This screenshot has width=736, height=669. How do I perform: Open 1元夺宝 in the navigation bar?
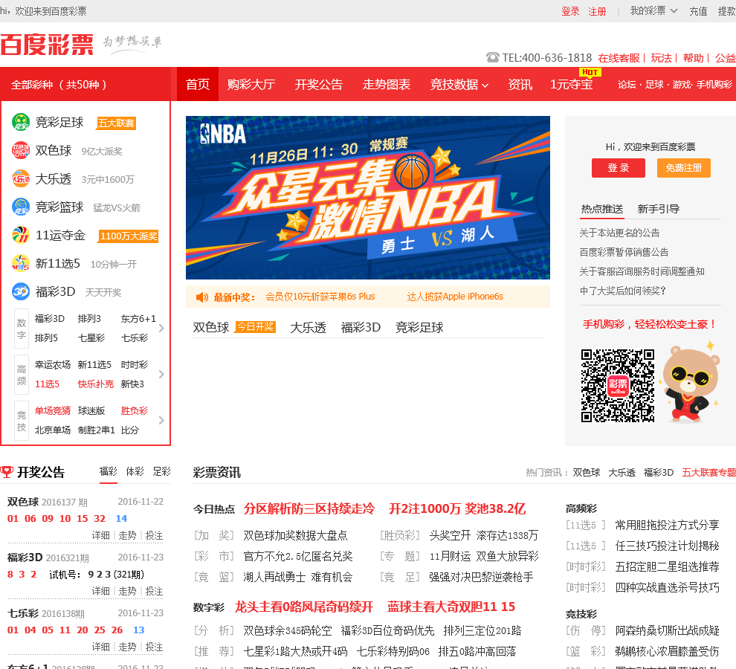571,85
